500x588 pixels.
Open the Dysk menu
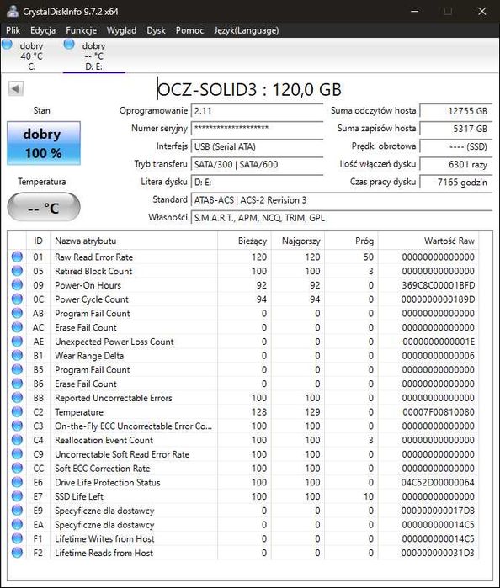pos(157,30)
